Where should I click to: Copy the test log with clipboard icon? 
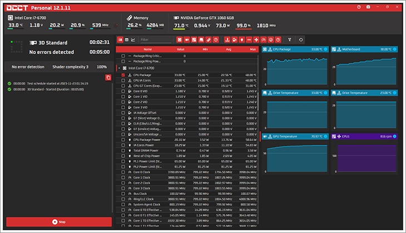tap(108, 77)
